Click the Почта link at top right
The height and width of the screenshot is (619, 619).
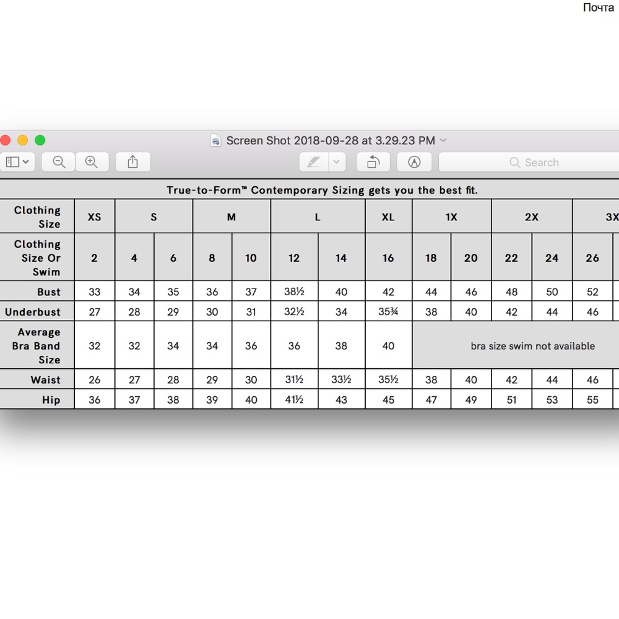pos(598,7)
